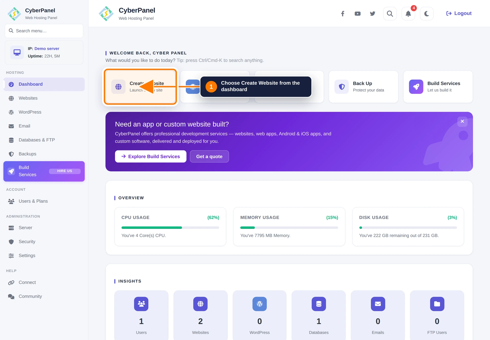Click the CyberPanel logo in sidebar
This screenshot has width=490, height=340.
[14, 14]
